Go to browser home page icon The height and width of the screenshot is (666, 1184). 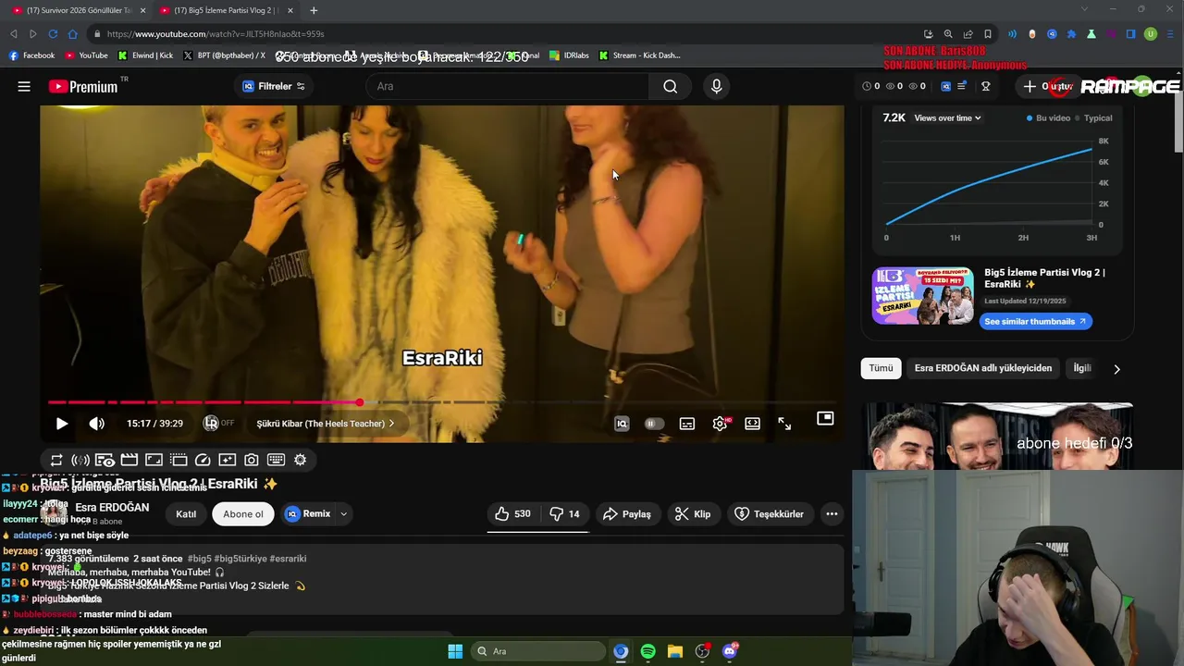pyautogui.click(x=73, y=34)
